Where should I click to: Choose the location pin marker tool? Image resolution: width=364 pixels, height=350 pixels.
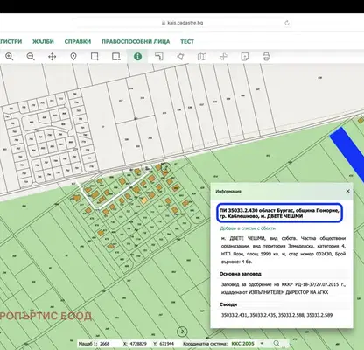click(x=73, y=57)
